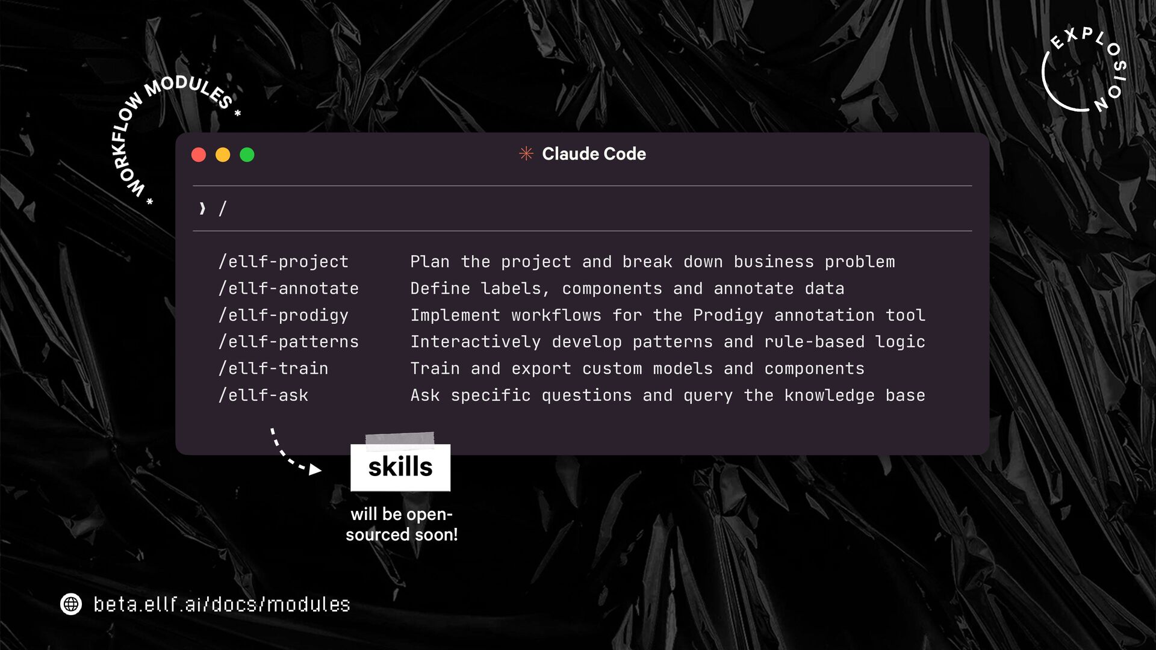Click the Explosion circular logo
The image size is (1156, 650).
[1083, 70]
